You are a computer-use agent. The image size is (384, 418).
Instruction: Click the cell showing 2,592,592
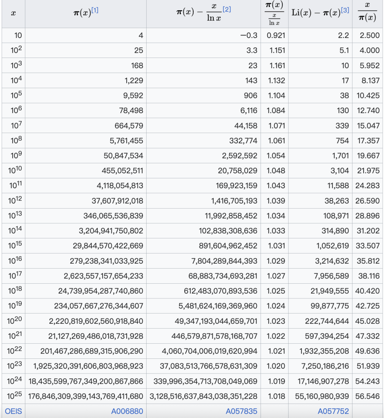239,156
